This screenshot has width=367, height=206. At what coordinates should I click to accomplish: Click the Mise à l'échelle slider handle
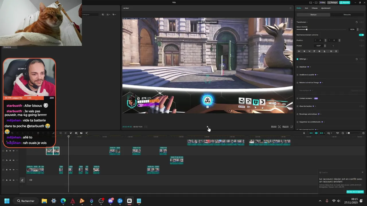pyautogui.click(x=307, y=29)
